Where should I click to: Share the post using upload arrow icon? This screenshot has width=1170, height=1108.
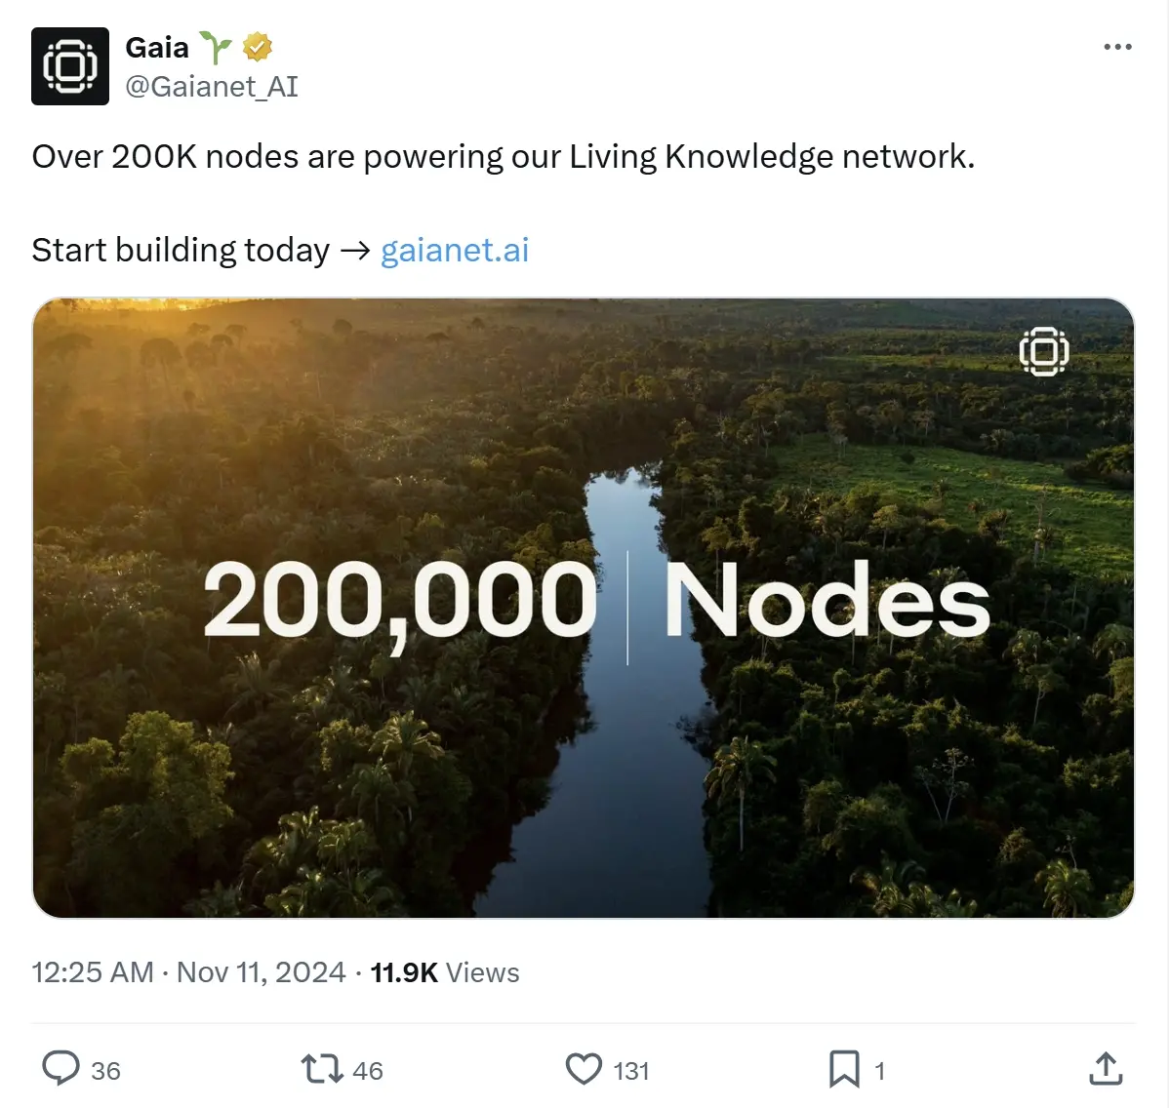[x=1106, y=1069]
